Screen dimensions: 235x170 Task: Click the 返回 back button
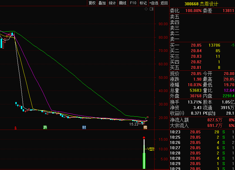click(x=164, y=3)
